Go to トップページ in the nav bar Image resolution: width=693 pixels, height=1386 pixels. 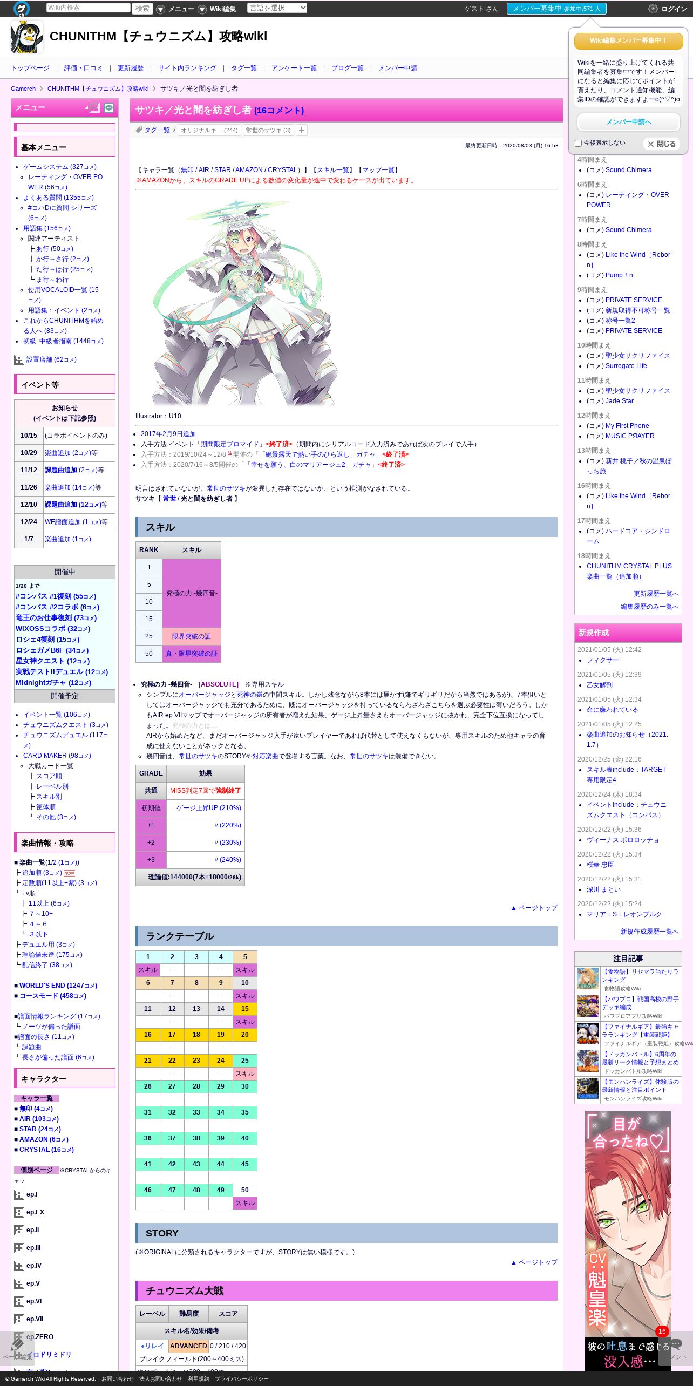[30, 68]
